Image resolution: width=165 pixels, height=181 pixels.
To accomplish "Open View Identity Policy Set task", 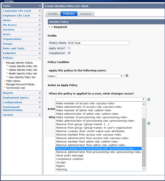I will coord(22,77).
